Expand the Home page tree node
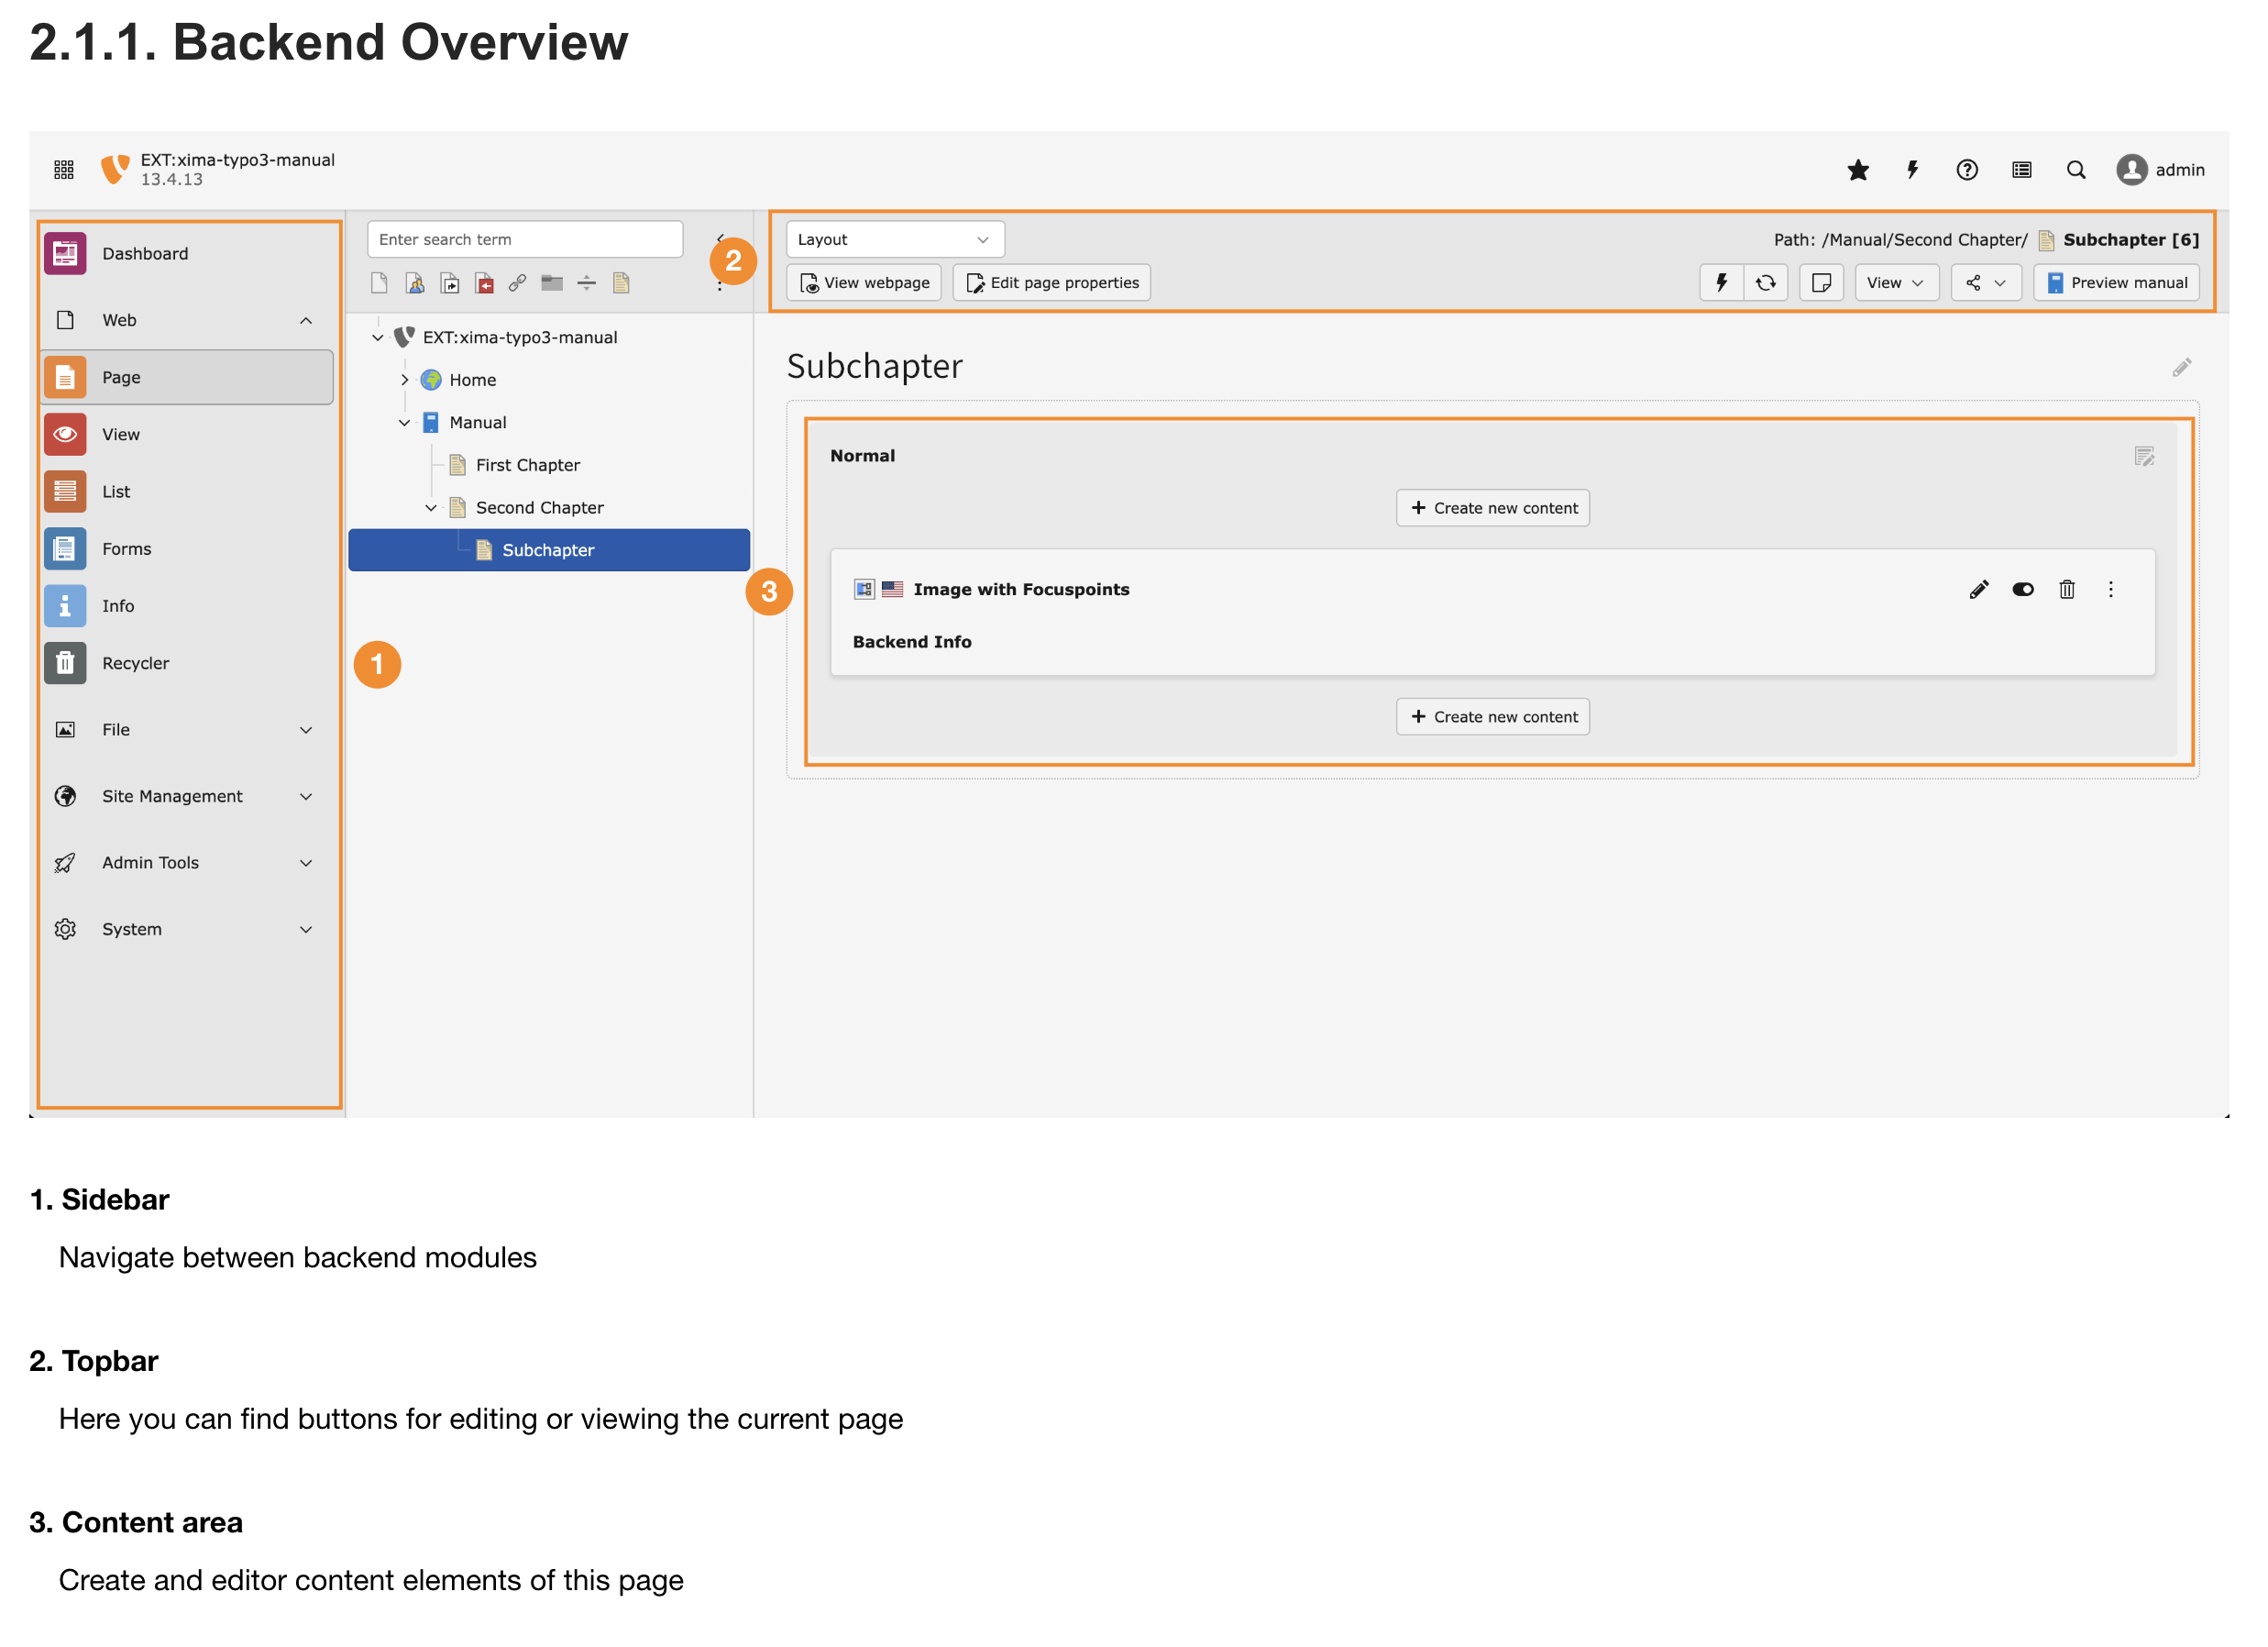The image size is (2268, 1647). (404, 381)
